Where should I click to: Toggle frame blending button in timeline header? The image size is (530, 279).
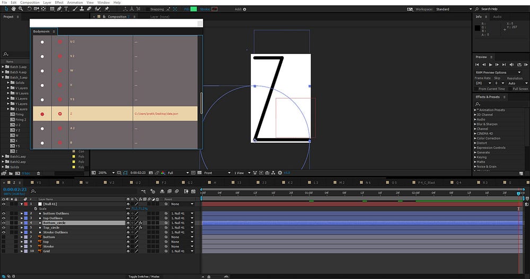pos(170,191)
